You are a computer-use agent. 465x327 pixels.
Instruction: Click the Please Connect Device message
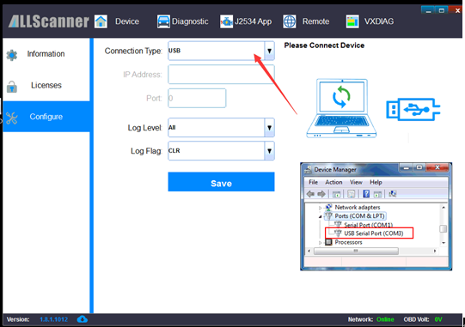coord(324,45)
